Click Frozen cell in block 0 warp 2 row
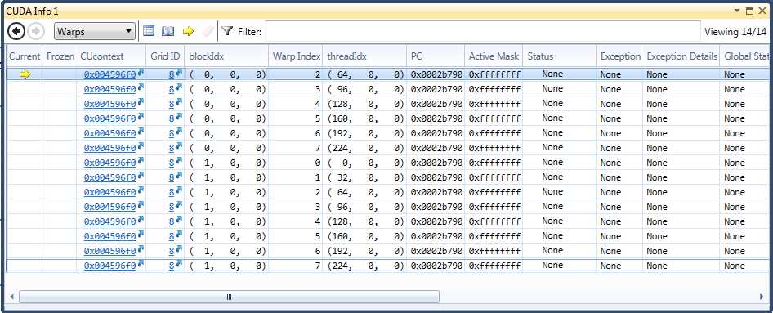This screenshot has width=773, height=313. 60,74
